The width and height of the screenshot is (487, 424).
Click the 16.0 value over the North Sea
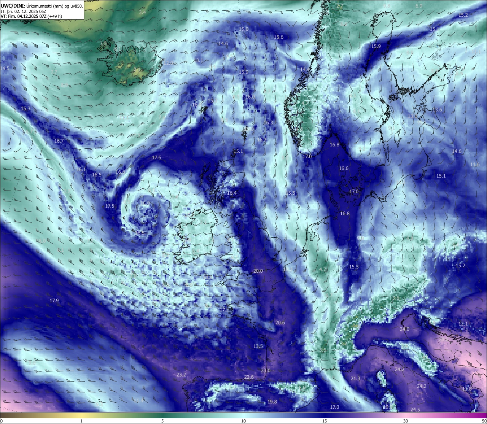point(250,97)
